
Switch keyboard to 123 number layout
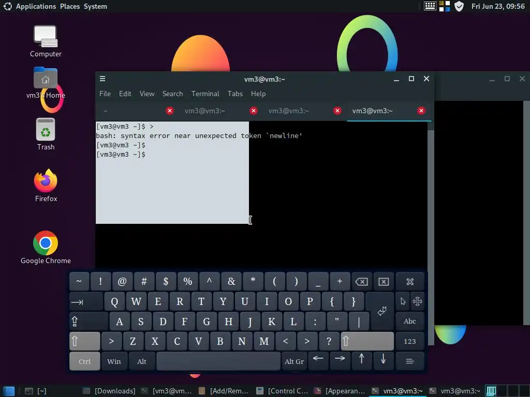410,341
